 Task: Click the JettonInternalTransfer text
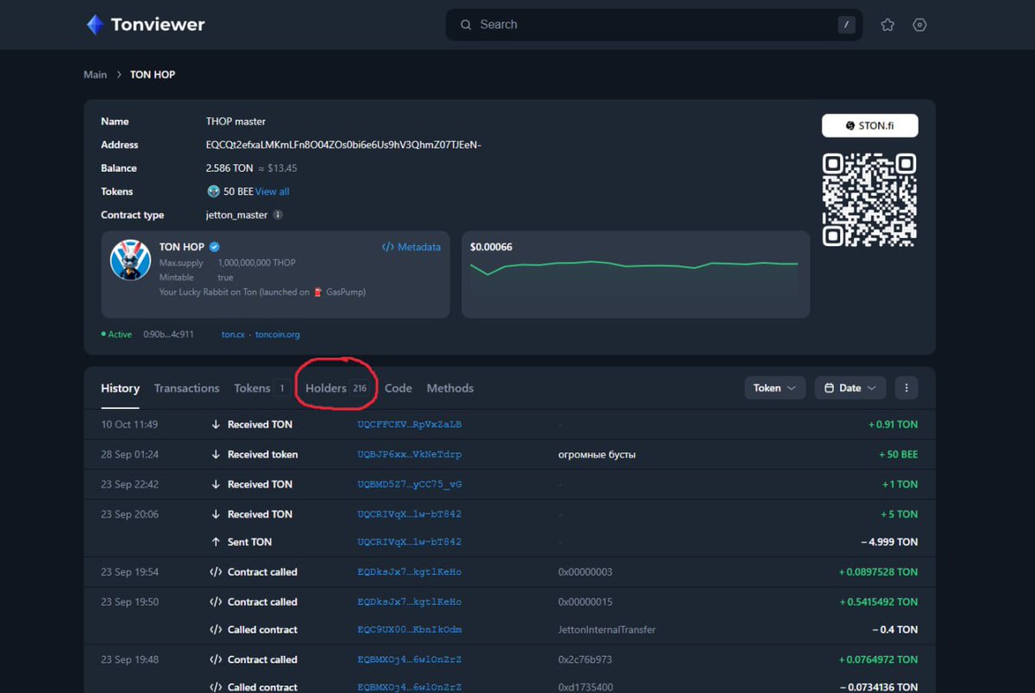click(x=607, y=630)
